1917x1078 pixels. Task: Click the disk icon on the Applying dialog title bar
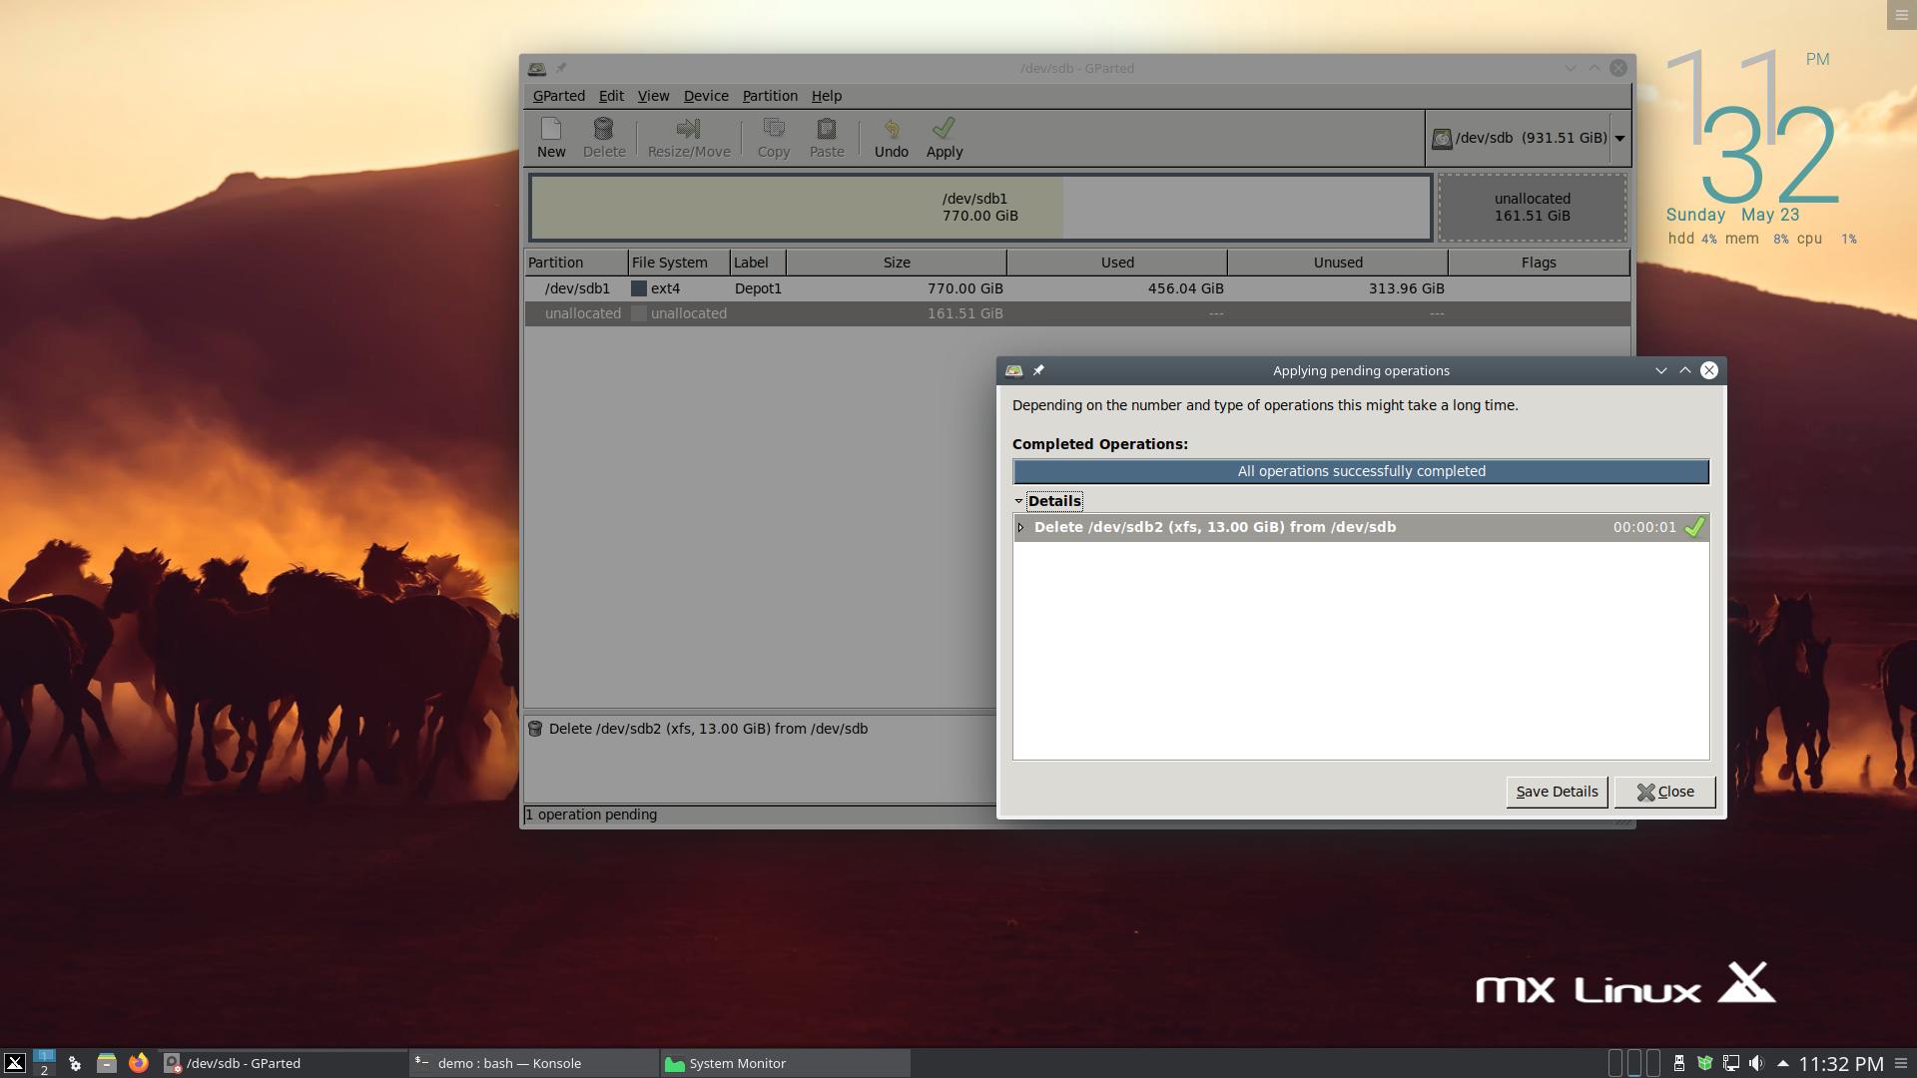1014,370
